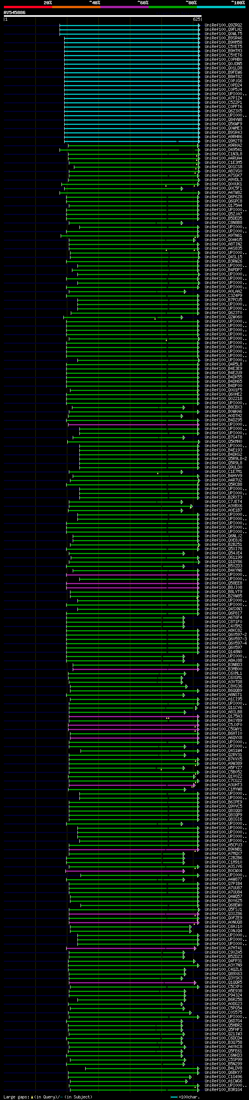Select hit label UniRef100_C5PG54
Image resolution: width=249 pixels, height=1100 pixels.
223,1008
